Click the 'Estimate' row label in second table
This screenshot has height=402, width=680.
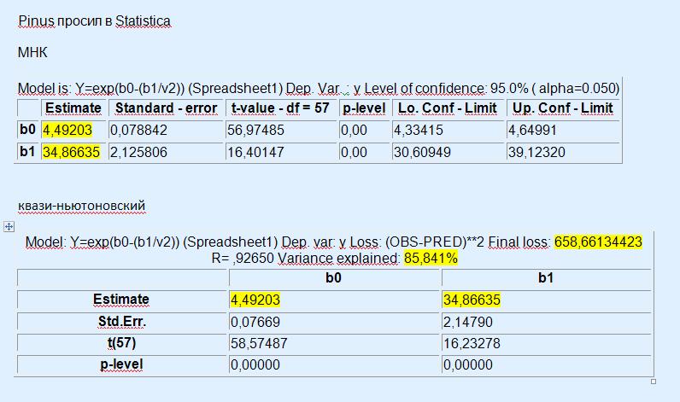pos(121,300)
